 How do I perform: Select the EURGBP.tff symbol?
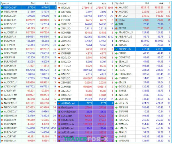10,37
